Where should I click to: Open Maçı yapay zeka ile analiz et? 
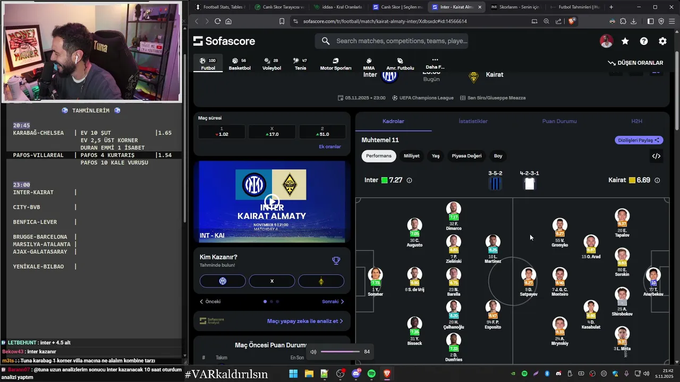point(305,321)
